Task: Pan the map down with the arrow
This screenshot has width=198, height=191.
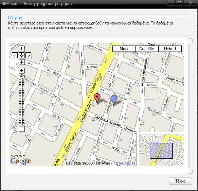Action: click(x=21, y=62)
